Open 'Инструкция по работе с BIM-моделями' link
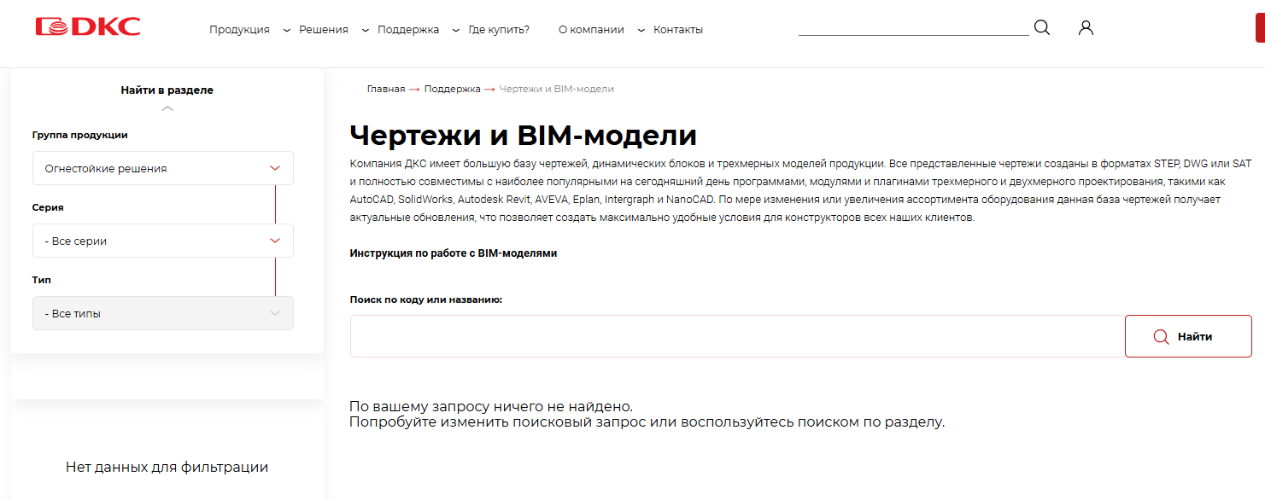This screenshot has height=500, width=1265. (x=453, y=253)
